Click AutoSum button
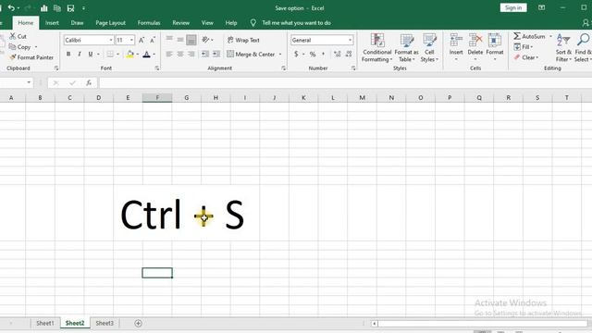 530,36
